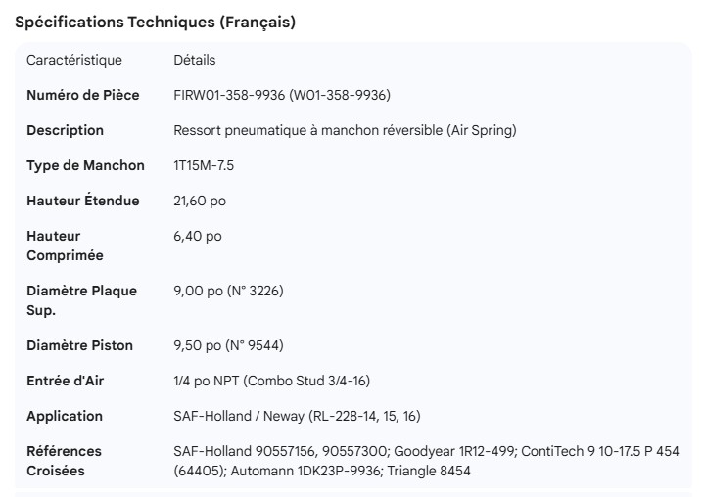Viewport: 703px width, 497px height.
Task: Click the 'Spécifications Techniques (Français)' heading
Action: coord(156,23)
